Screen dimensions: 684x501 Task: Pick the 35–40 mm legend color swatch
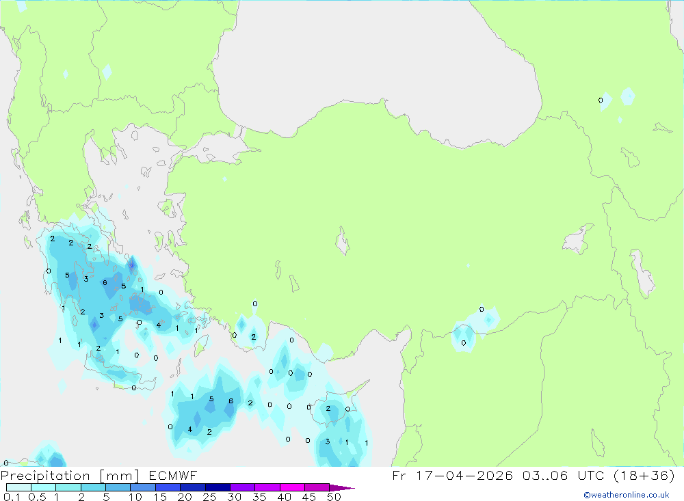coord(267,487)
